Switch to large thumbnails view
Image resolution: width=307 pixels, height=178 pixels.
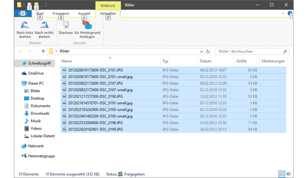pos(289,174)
